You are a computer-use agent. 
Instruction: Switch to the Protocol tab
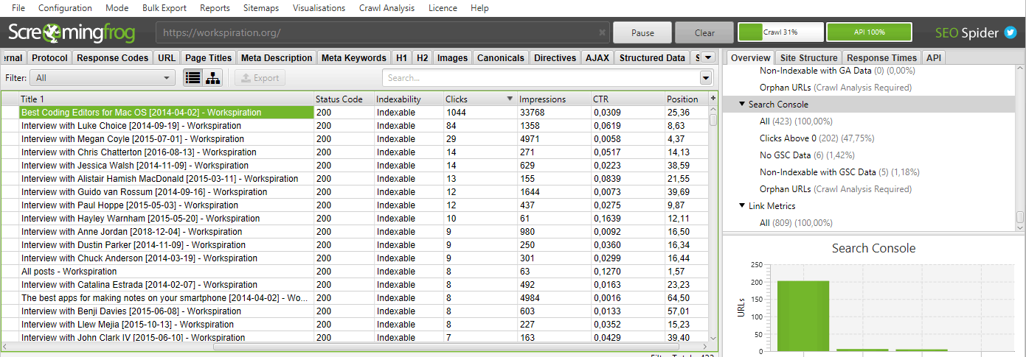click(50, 57)
